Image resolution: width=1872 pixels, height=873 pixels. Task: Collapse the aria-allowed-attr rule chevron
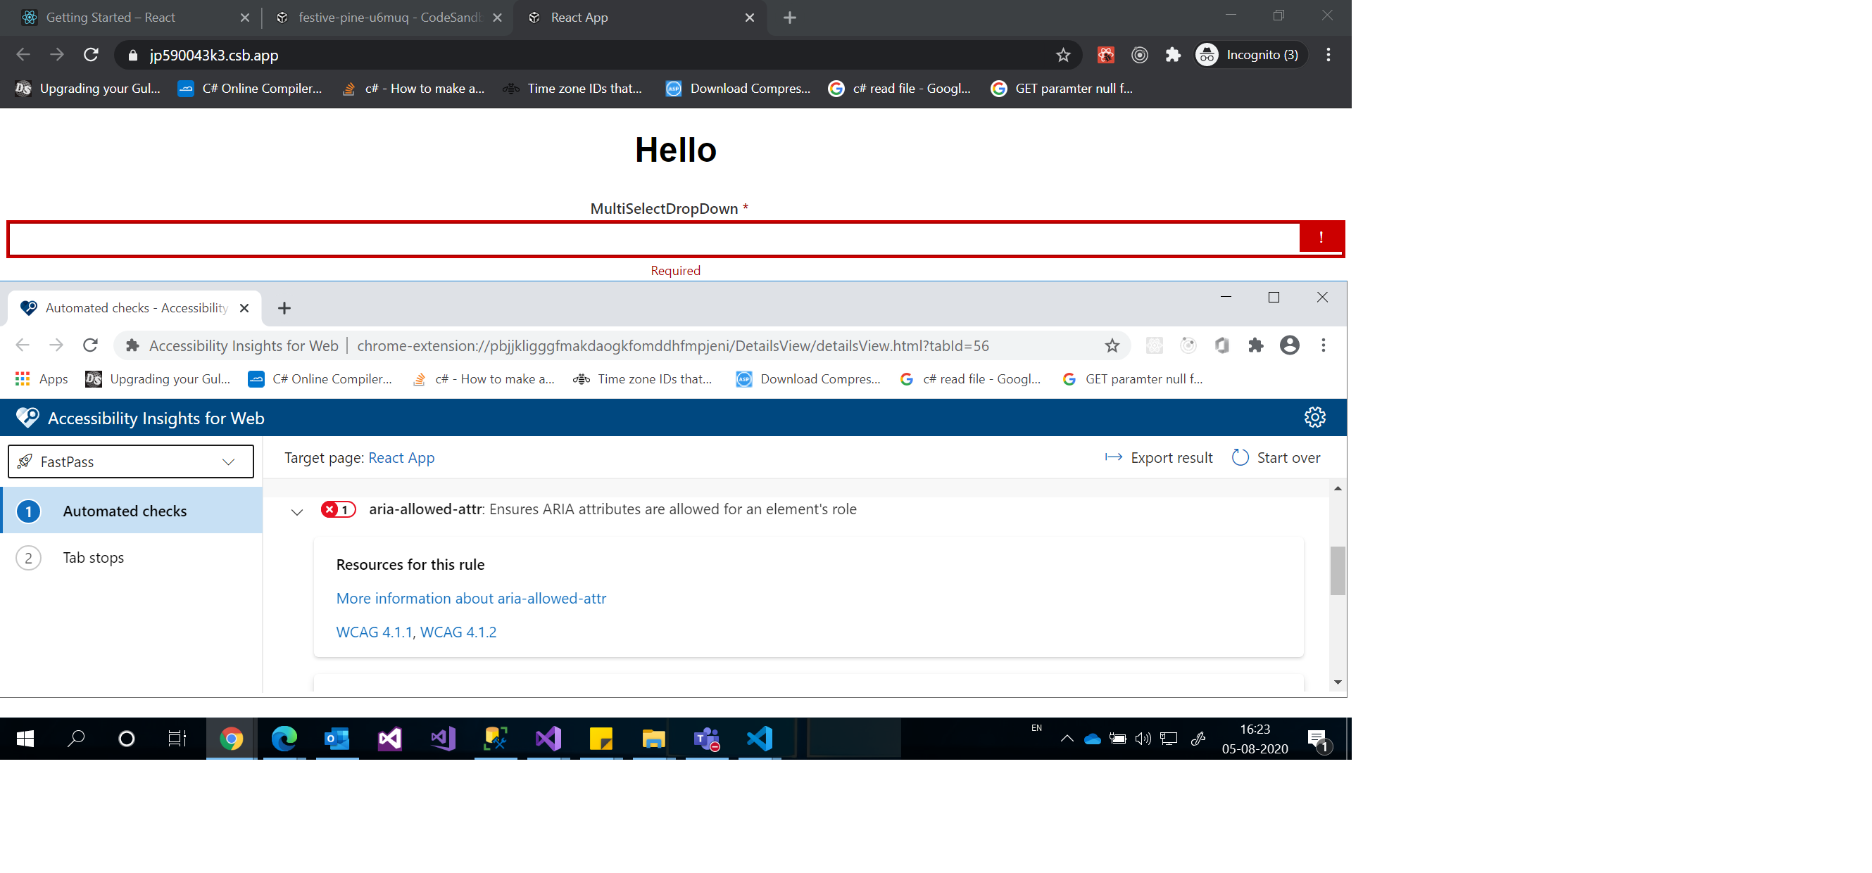[296, 512]
